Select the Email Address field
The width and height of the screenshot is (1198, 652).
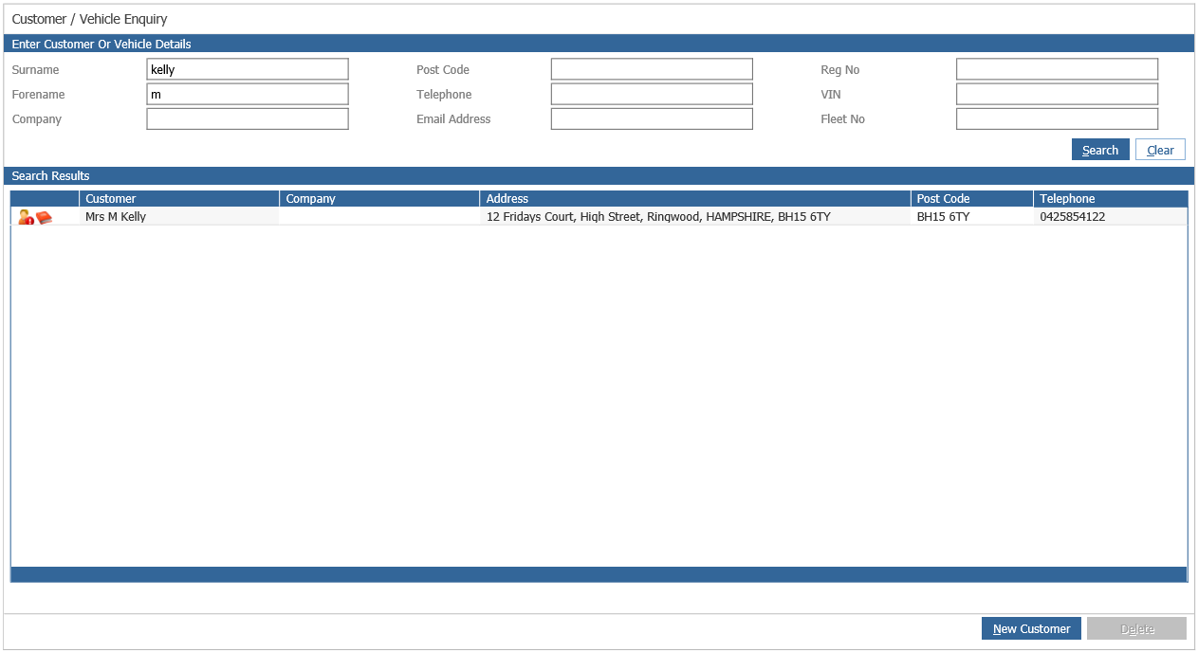point(652,118)
